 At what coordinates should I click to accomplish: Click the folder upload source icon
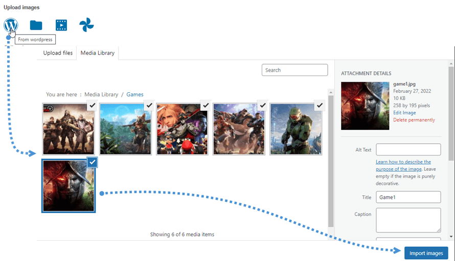pyautogui.click(x=36, y=25)
